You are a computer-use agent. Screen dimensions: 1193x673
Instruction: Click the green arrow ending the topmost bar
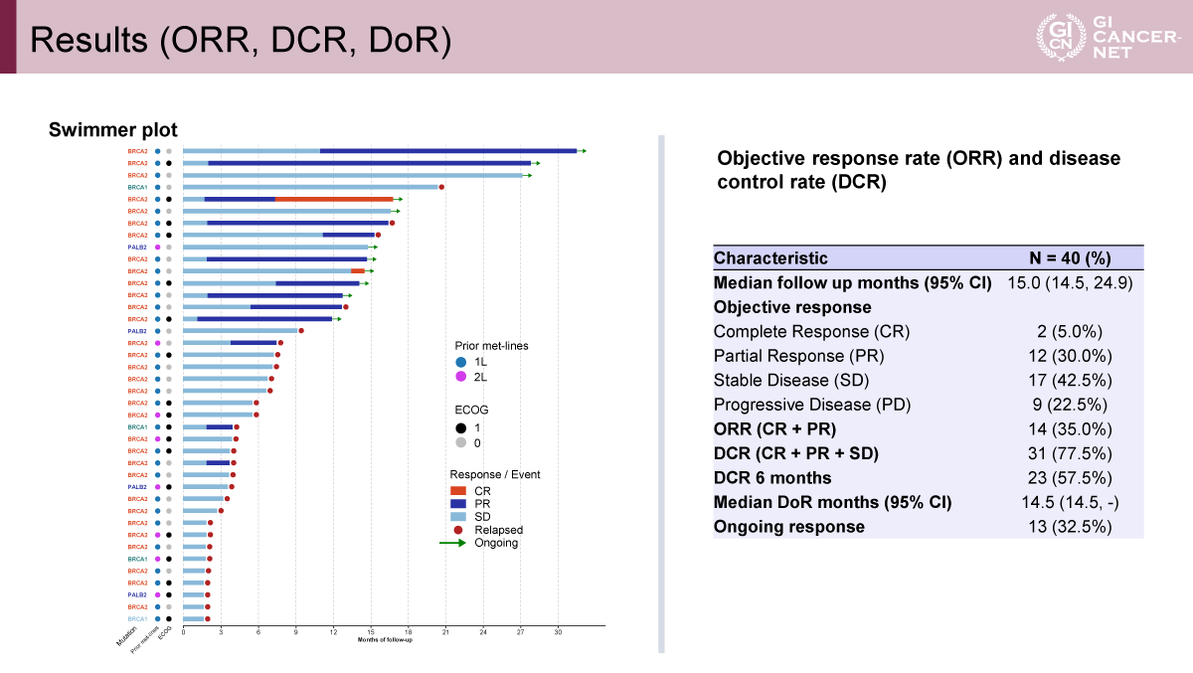(x=582, y=151)
